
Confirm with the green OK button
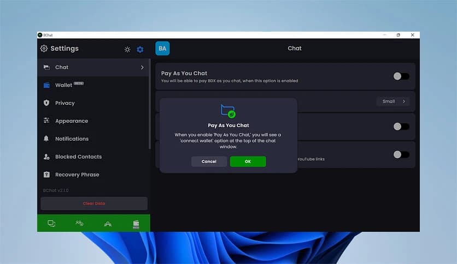[x=248, y=161]
